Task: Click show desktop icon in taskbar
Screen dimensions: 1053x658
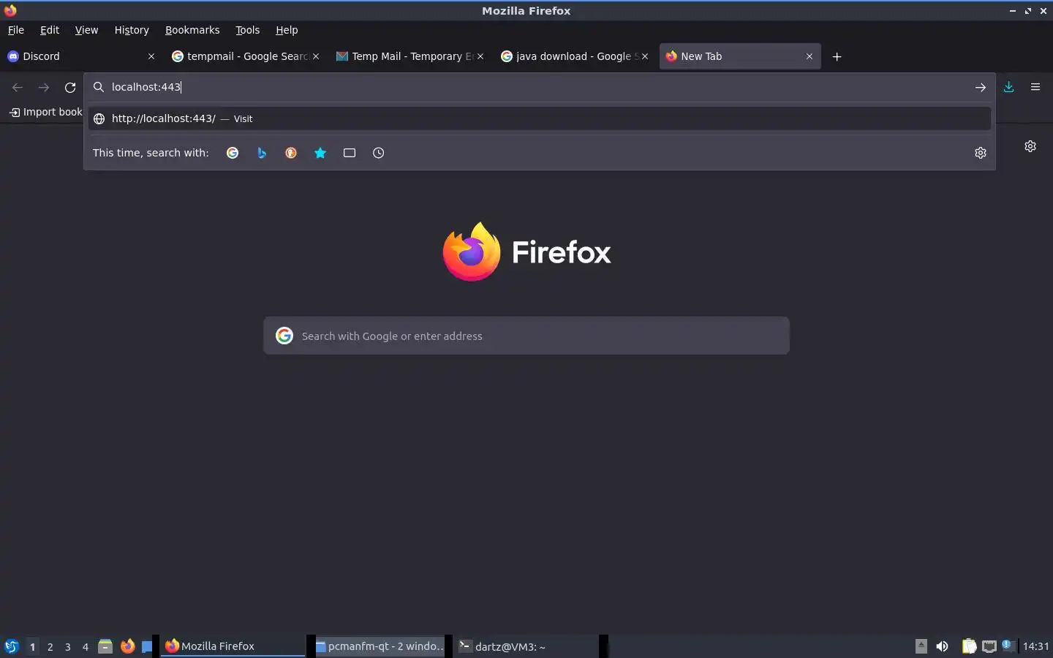Action: [x=147, y=646]
